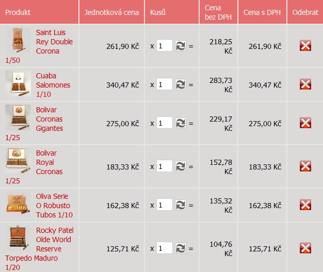Open Oliva Serie O cigar box thumbnail
The image size is (323, 272).
click(x=18, y=203)
